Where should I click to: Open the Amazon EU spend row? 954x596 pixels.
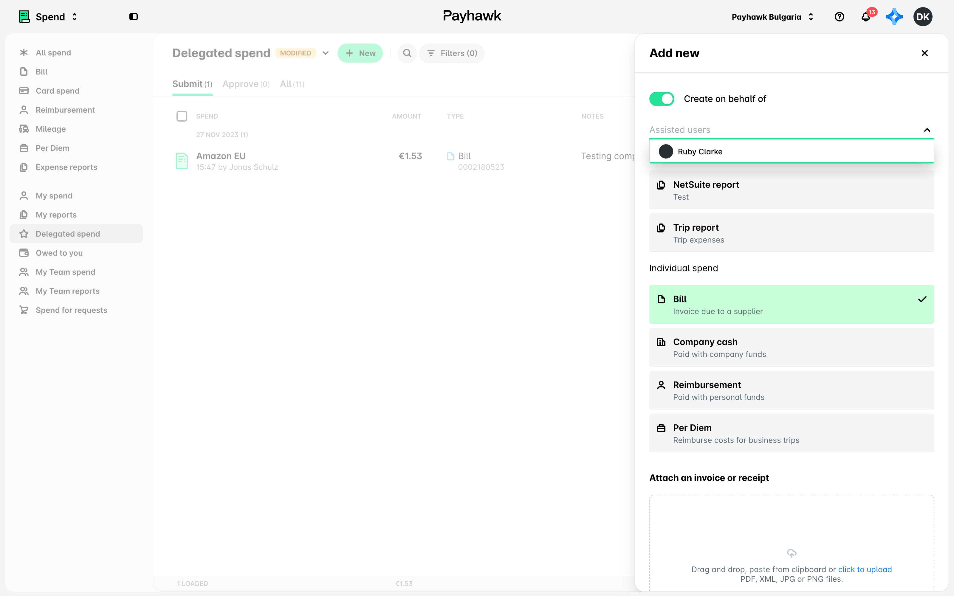394,161
